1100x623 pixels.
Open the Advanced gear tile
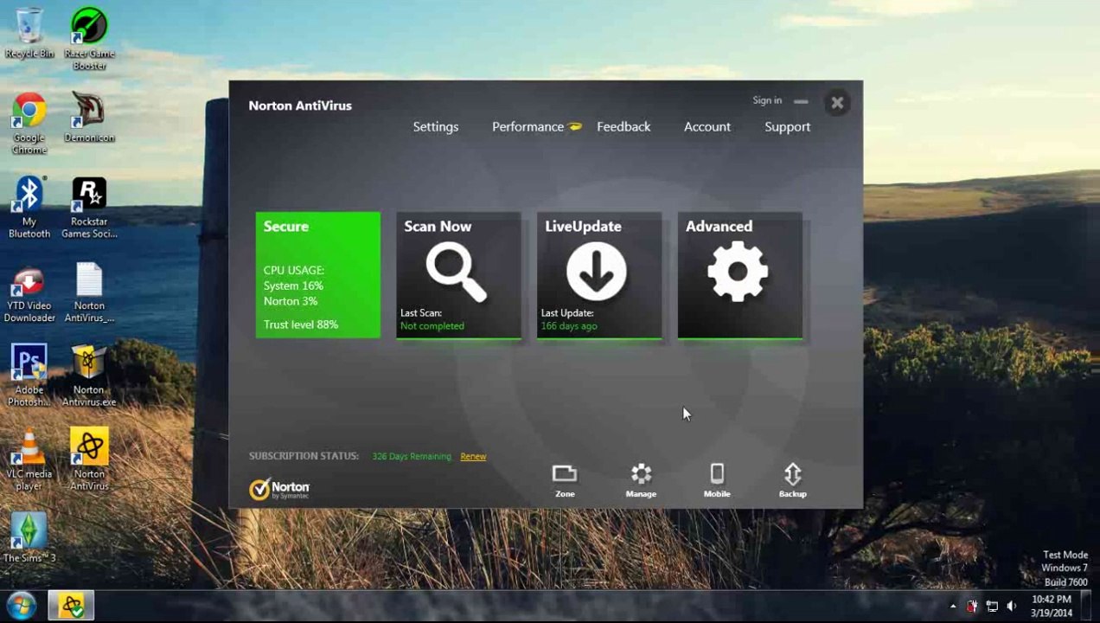coord(740,275)
